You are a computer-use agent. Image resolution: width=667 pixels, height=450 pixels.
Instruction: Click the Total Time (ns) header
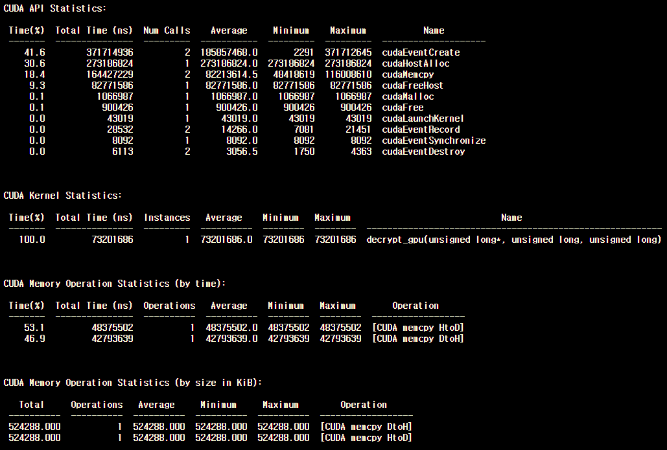click(x=93, y=30)
